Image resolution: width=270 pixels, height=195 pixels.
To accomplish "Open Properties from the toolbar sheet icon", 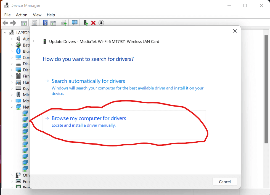I will pos(35,23).
